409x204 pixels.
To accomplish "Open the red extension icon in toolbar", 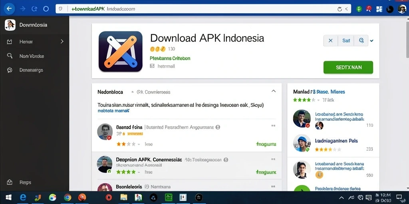I will (x=369, y=9).
